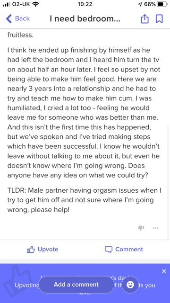The height and width of the screenshot is (303, 170).
Task: Tap the Comment speech bubble icon
Action: coord(109,250)
